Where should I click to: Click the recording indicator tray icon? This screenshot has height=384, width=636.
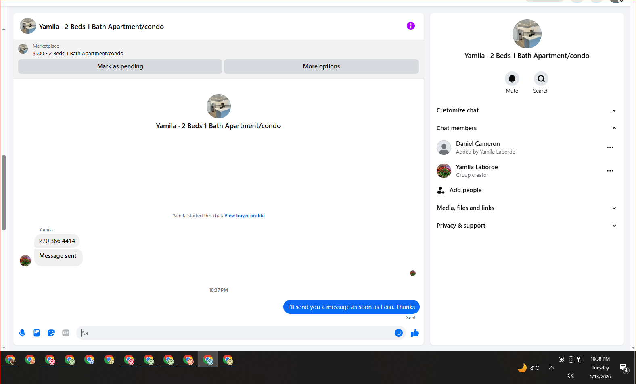(x=561, y=359)
